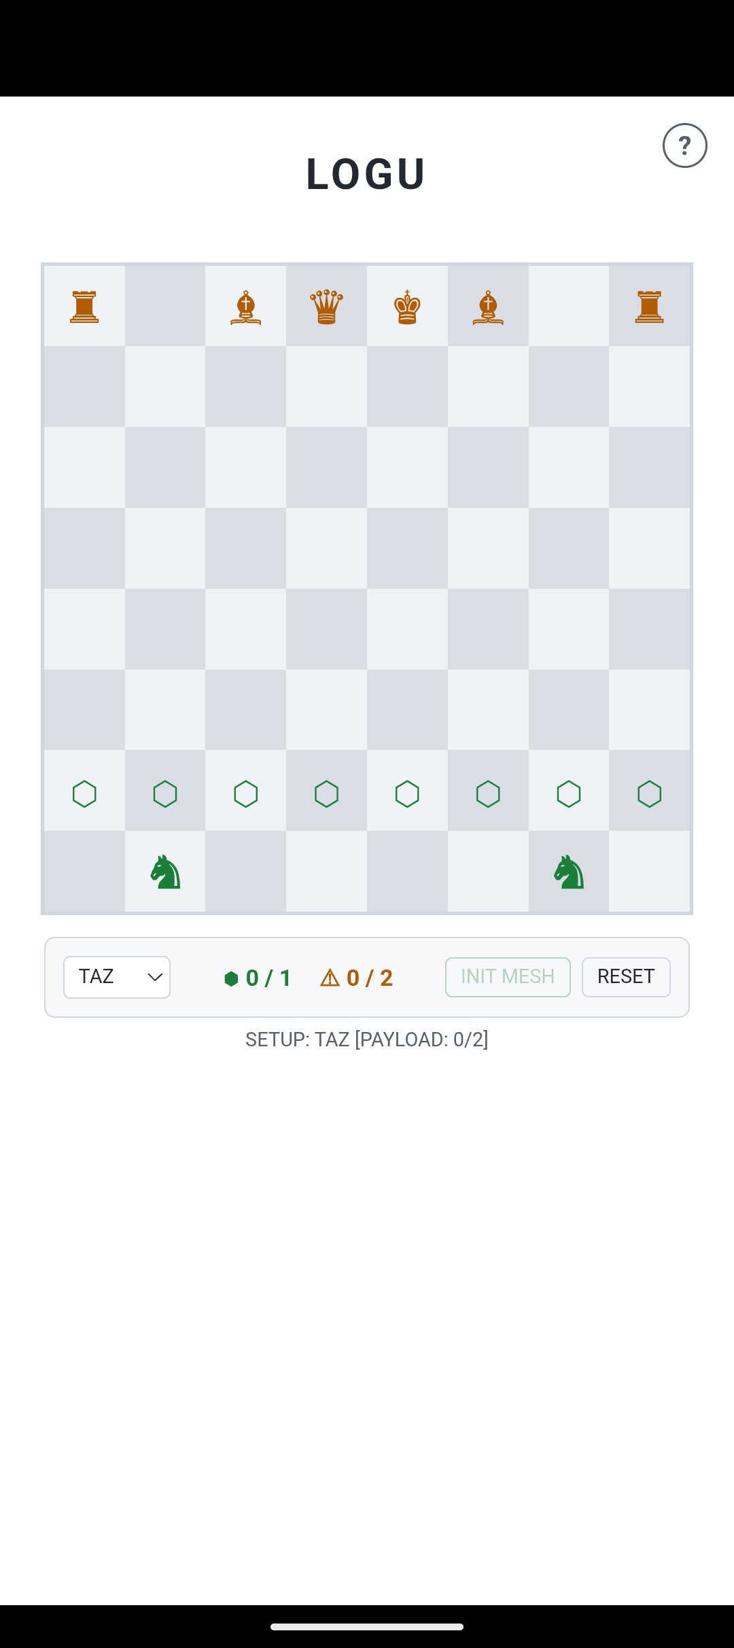
Task: Click the SETUP: TAZ payload status text
Action: pyautogui.click(x=367, y=1040)
